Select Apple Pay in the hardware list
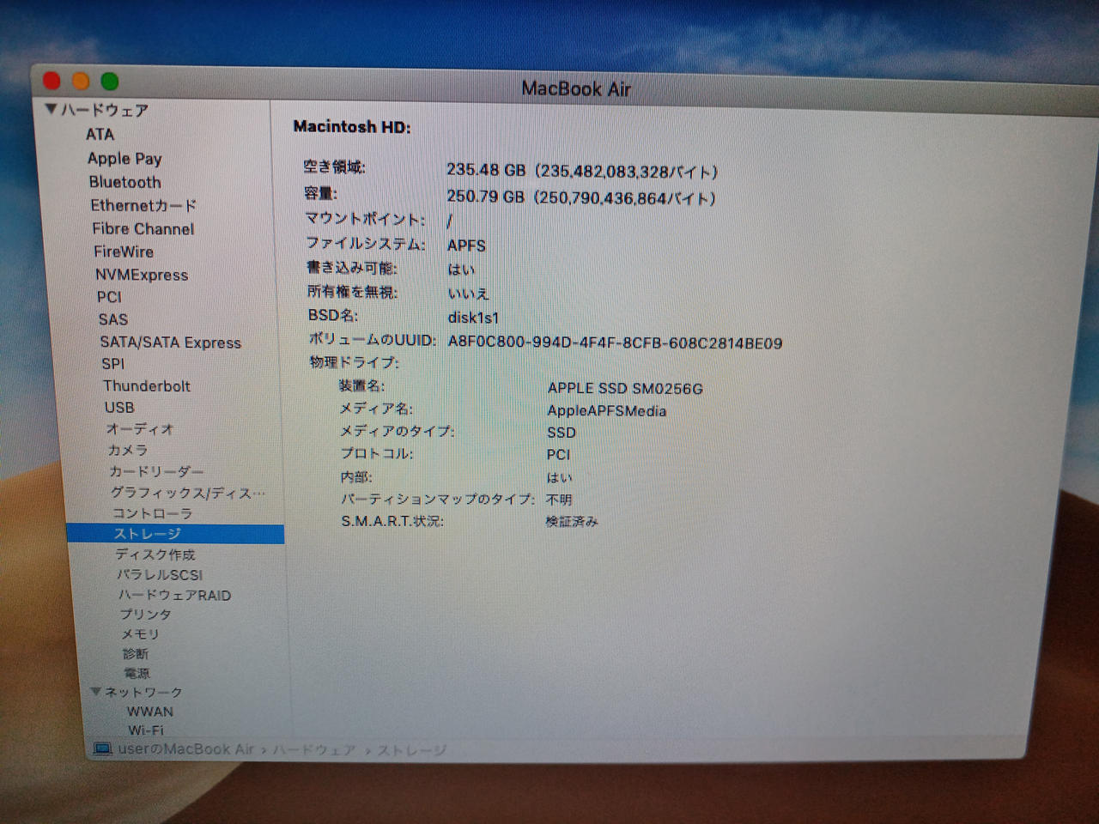This screenshot has height=824, width=1099. tap(124, 158)
